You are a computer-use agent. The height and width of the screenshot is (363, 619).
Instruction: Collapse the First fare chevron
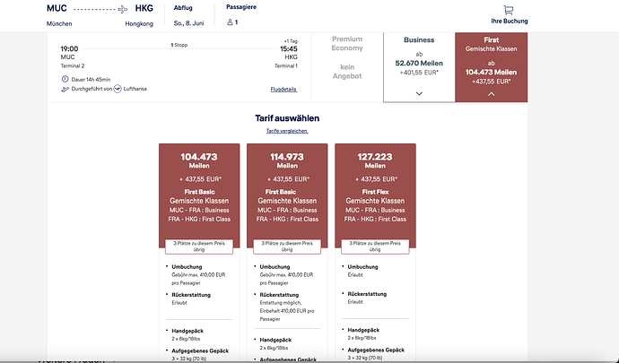[x=491, y=94]
